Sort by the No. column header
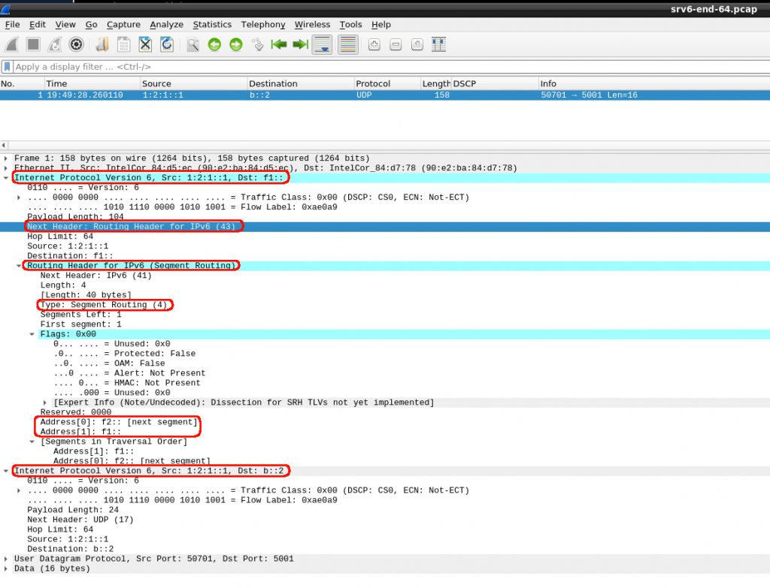This screenshot has width=770, height=588. (x=22, y=83)
